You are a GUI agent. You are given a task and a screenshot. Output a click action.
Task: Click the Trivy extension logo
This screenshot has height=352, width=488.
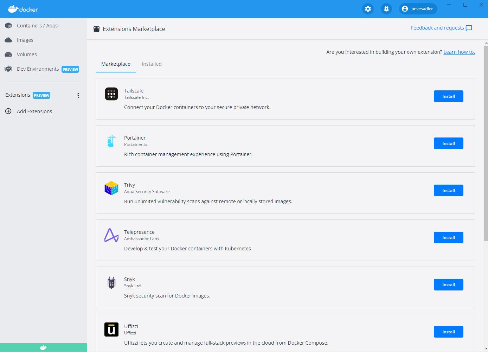[111, 188]
